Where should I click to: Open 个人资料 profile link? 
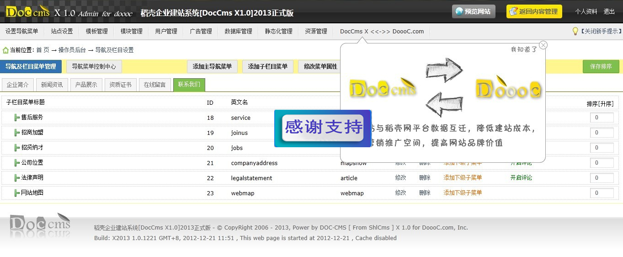click(586, 11)
